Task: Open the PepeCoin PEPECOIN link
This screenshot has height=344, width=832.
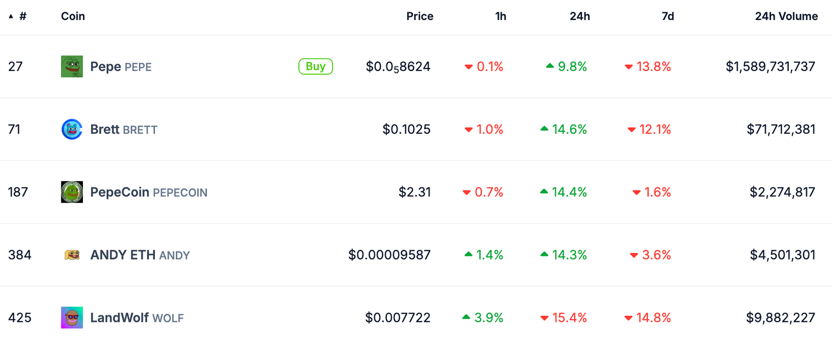Action: (x=148, y=192)
